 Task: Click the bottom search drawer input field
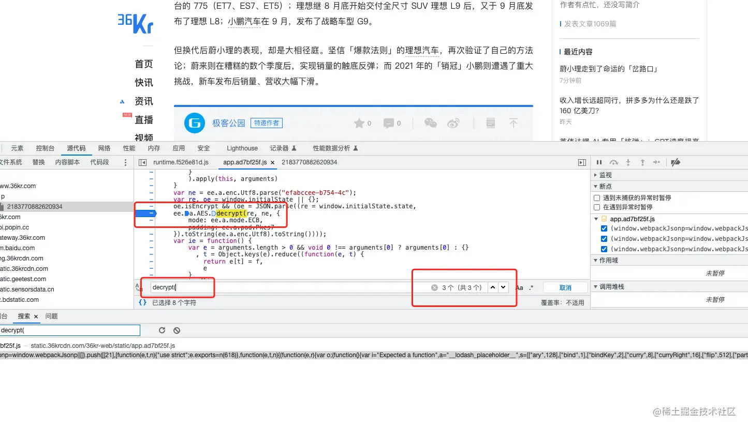pos(70,330)
